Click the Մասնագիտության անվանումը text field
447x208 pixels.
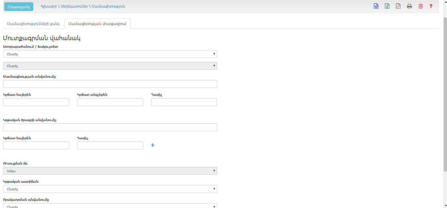110,84
